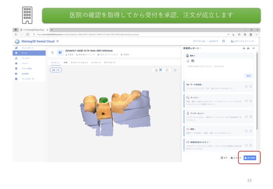Mark the fail checkbox for アンダーカット
Screen dimensions: 273x189
click(246, 116)
